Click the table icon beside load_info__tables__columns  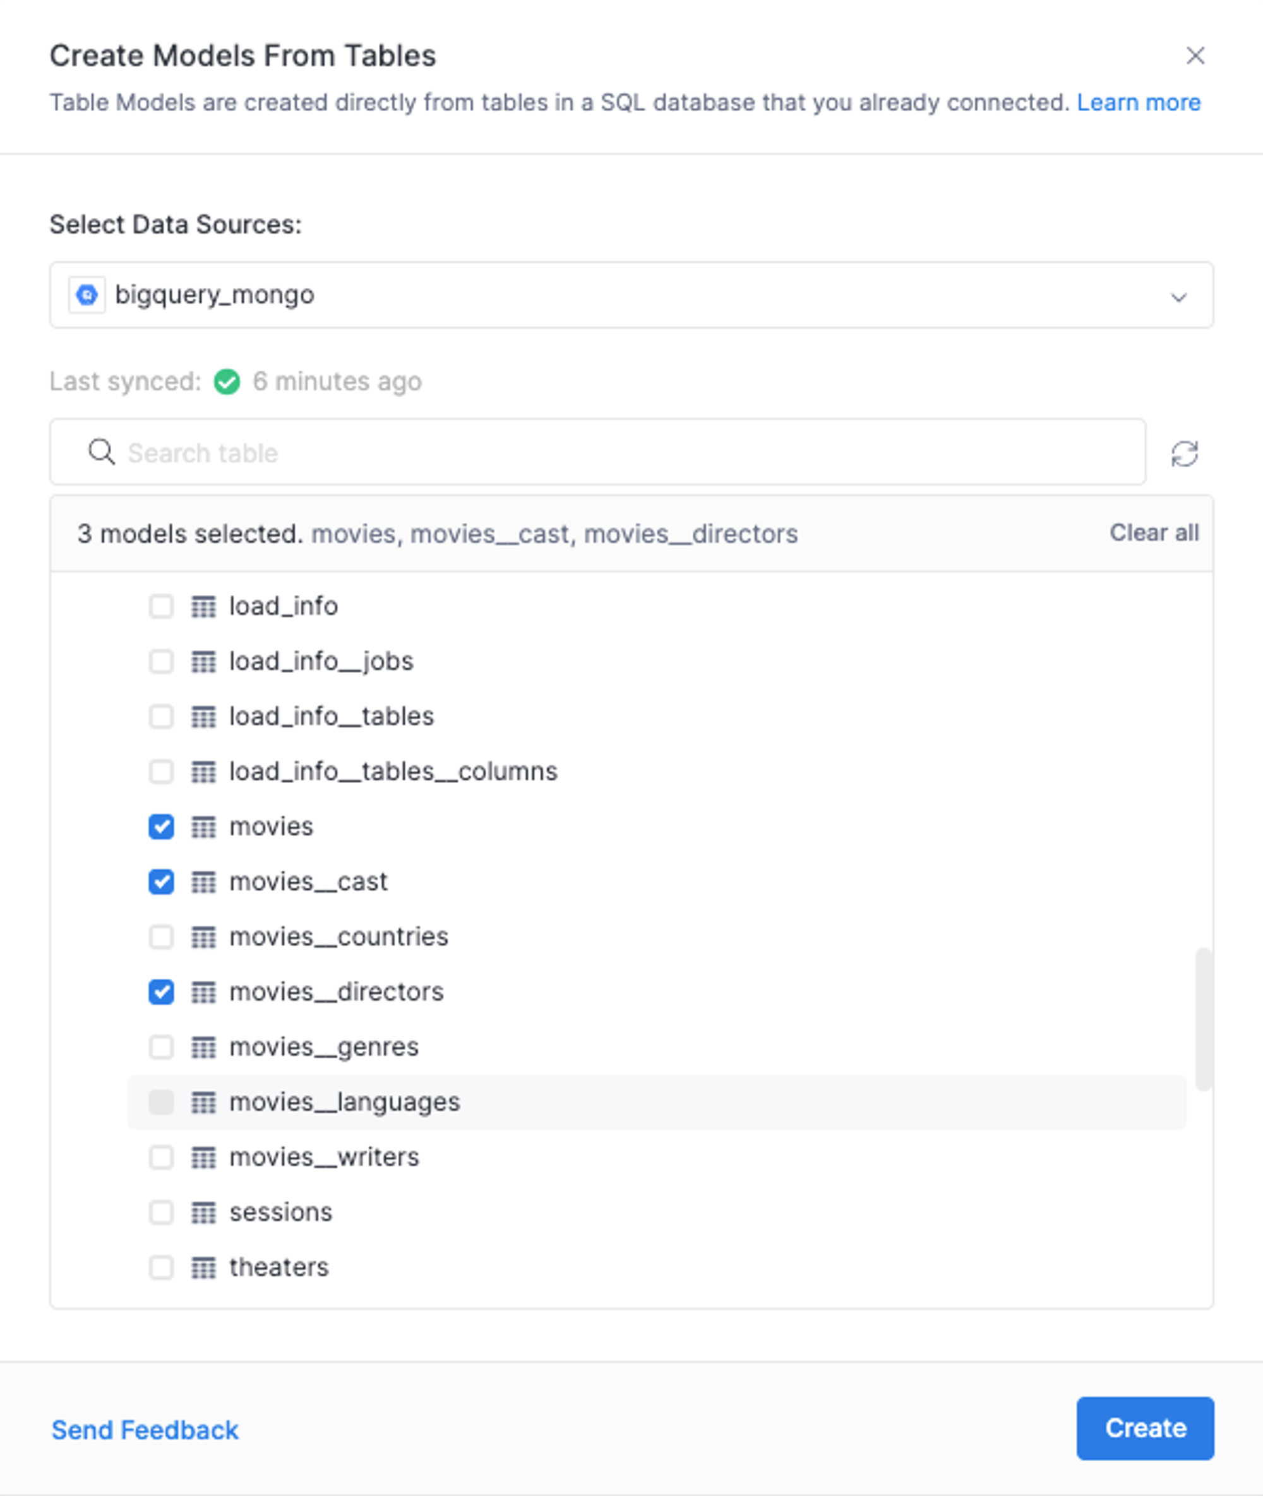tap(203, 772)
